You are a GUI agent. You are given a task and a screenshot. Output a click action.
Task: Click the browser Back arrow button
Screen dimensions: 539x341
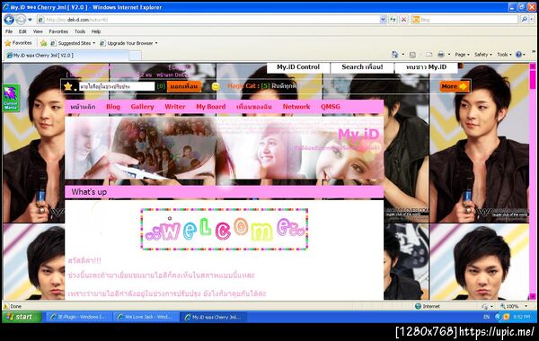(9, 20)
